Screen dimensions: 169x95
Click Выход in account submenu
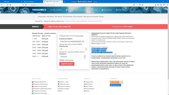tap(101, 17)
